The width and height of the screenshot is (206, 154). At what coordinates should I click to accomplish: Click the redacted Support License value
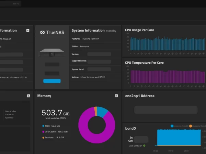click(x=99, y=62)
